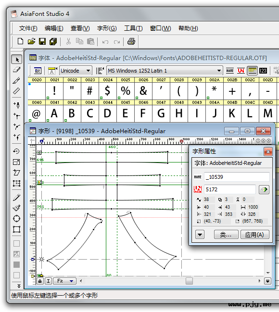Select the Pencil sketch tool
The image size is (279, 312).
tap(17, 197)
